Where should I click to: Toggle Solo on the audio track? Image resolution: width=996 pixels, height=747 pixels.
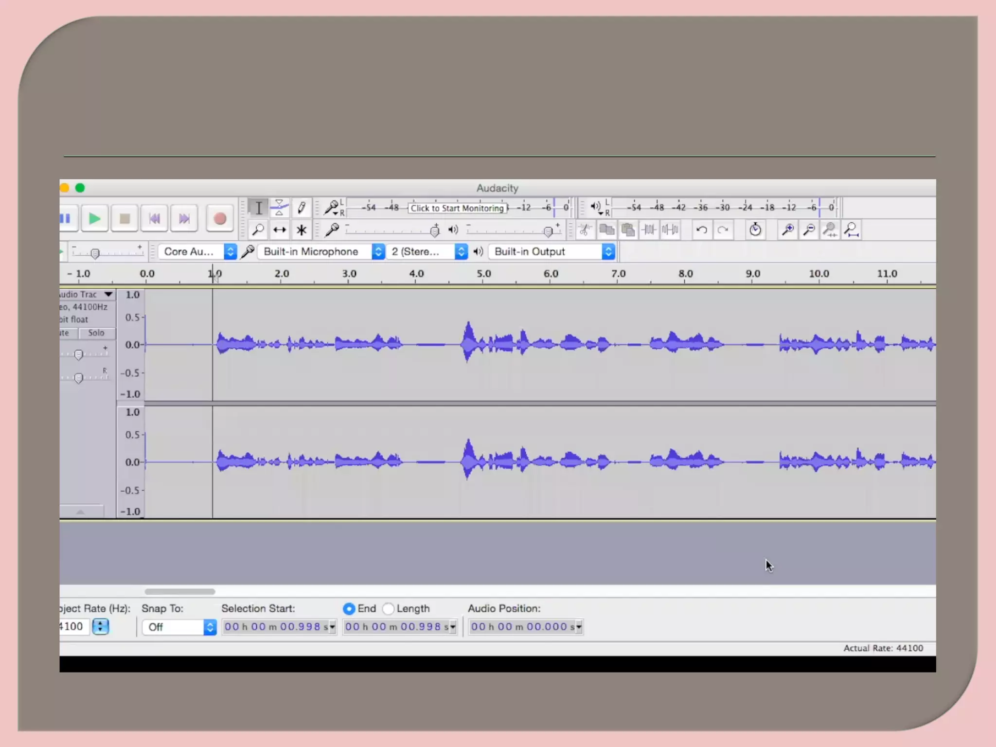pyautogui.click(x=96, y=333)
